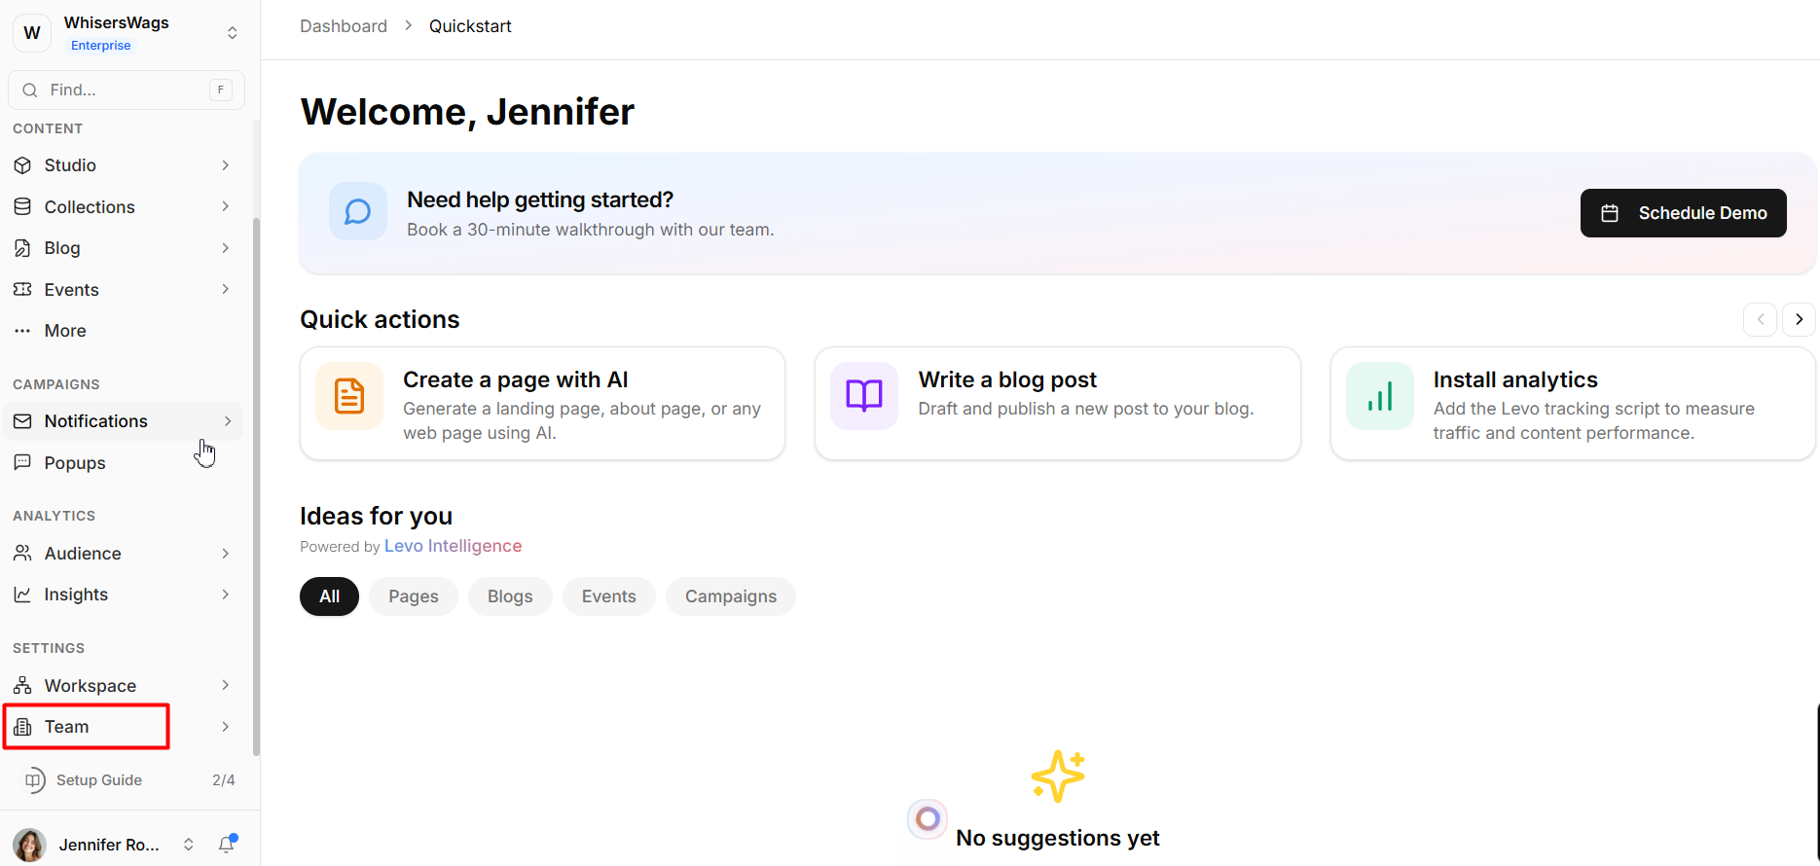The image size is (1820, 866).
Task: Click the Schedule Demo button
Action: pyautogui.click(x=1683, y=213)
